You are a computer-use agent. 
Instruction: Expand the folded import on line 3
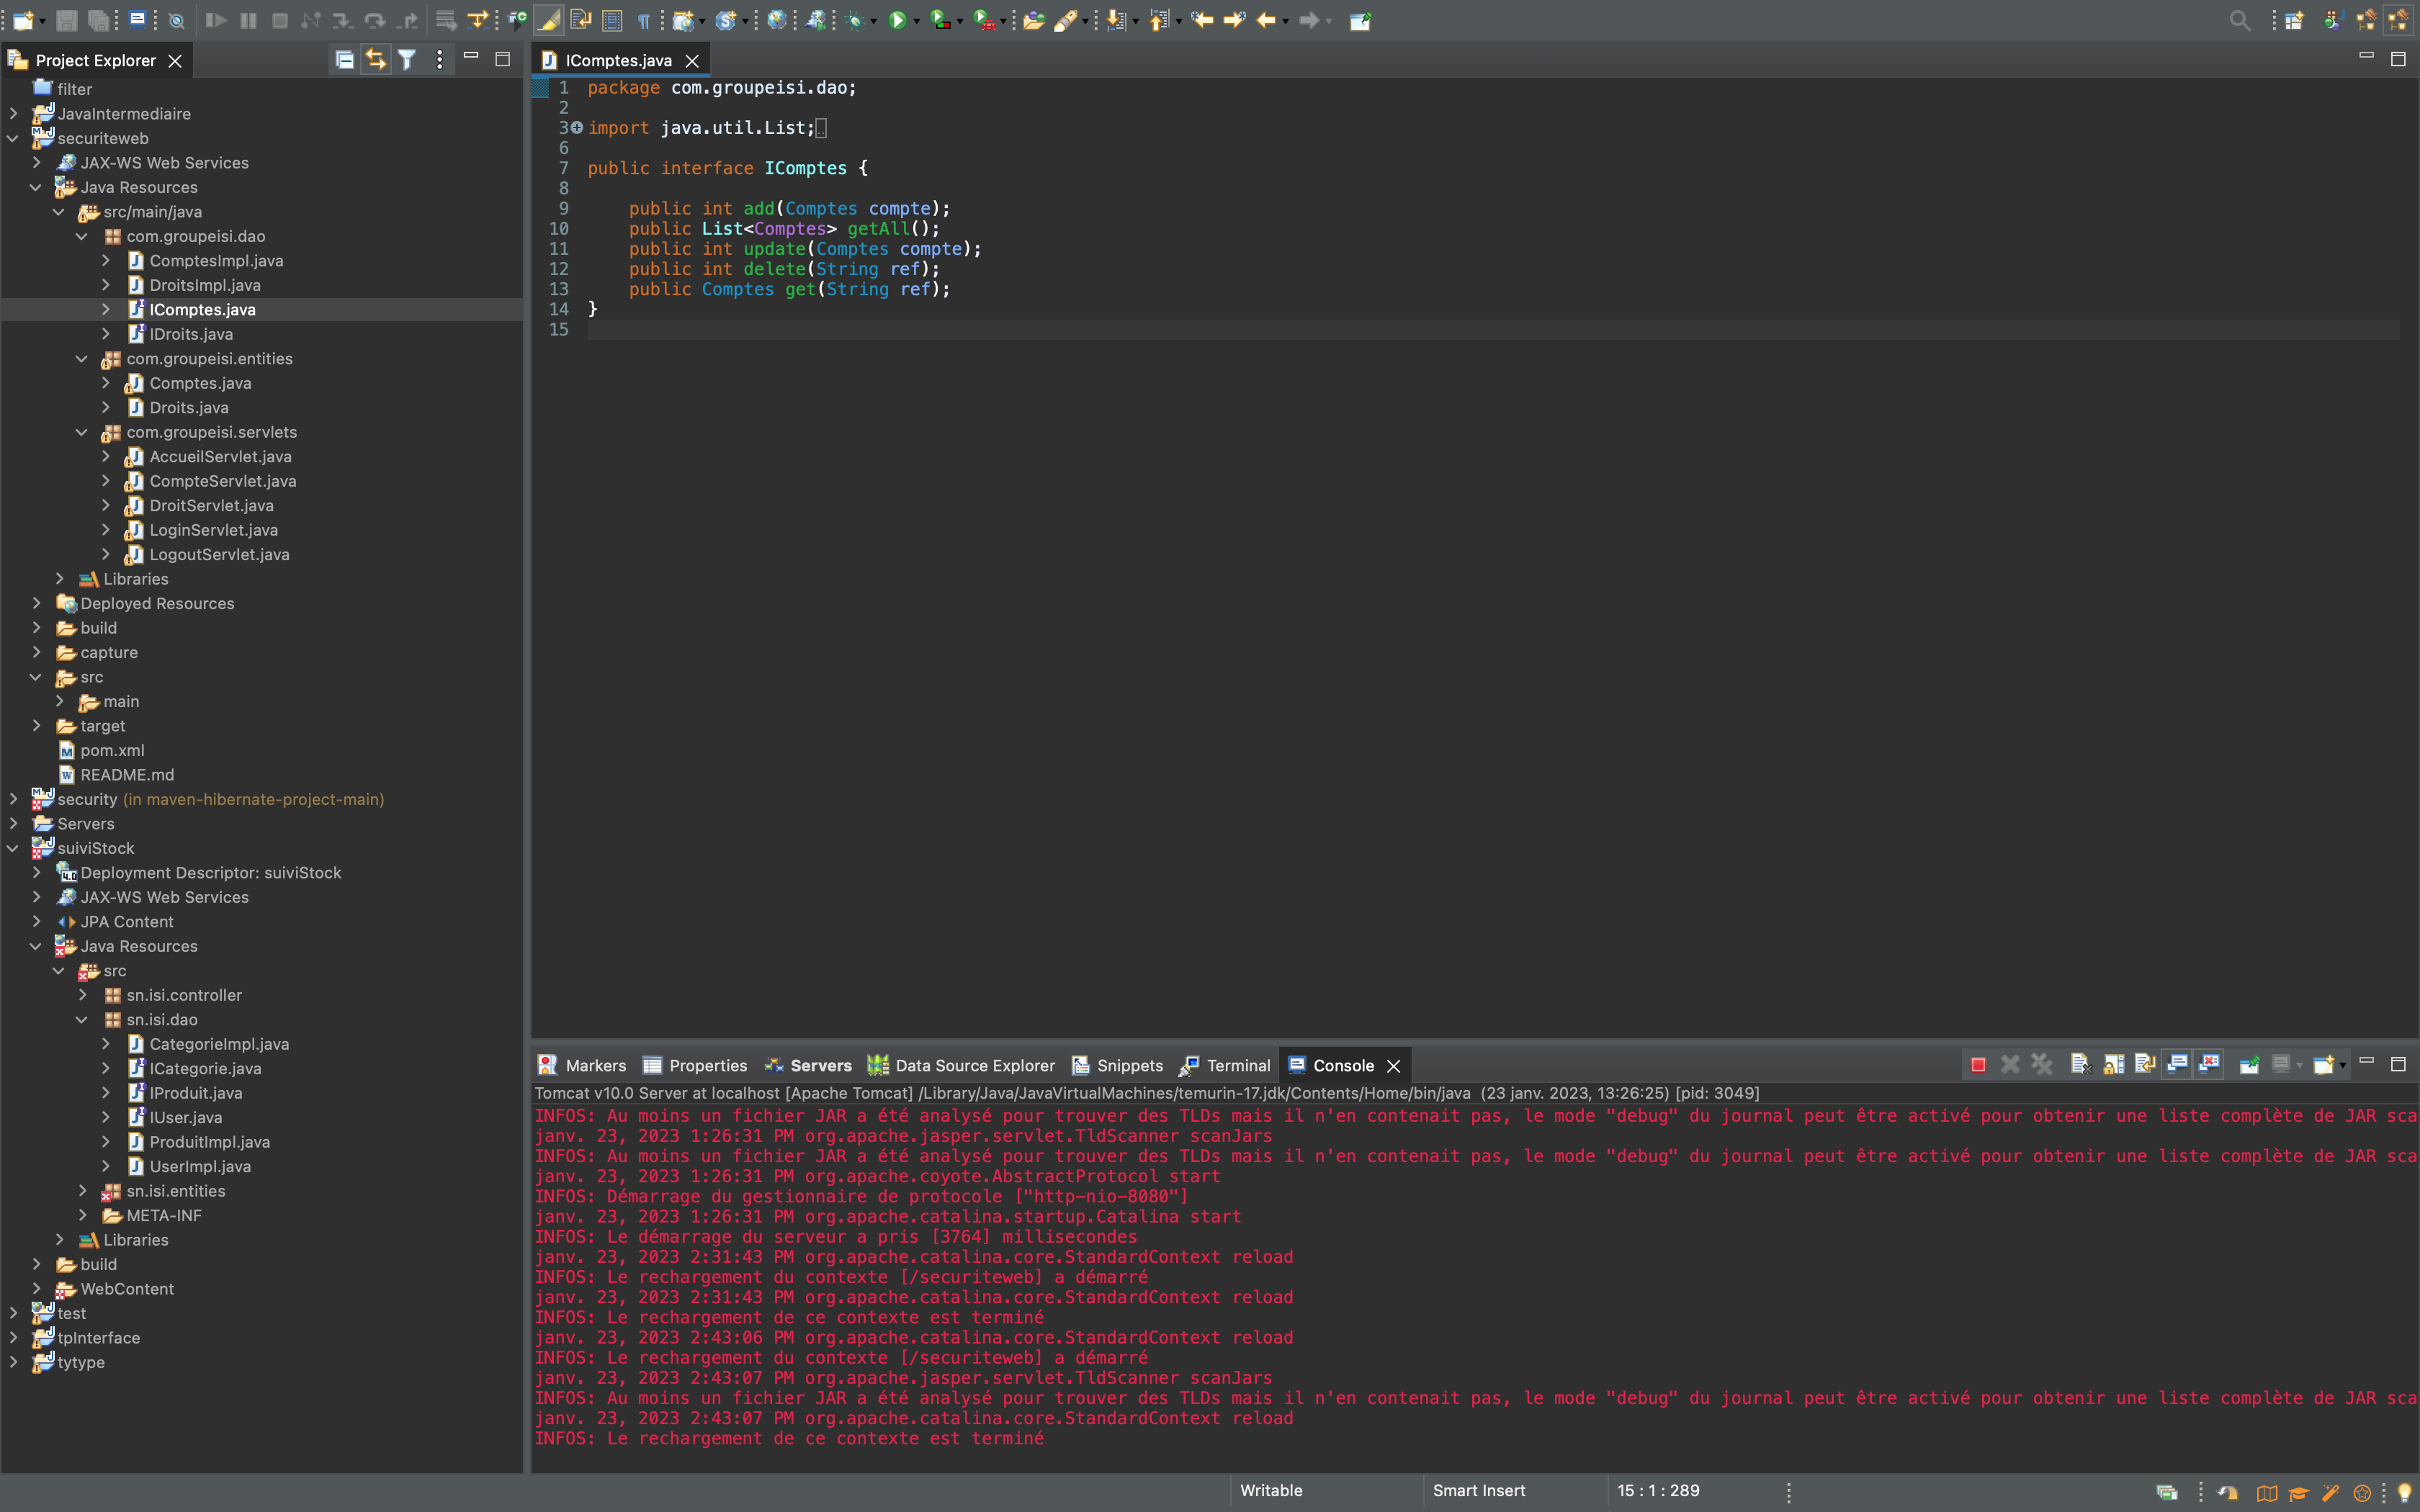577,128
